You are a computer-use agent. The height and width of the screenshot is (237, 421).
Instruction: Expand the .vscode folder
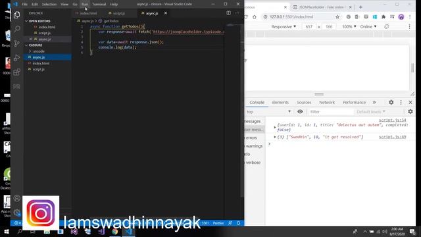click(x=39, y=51)
